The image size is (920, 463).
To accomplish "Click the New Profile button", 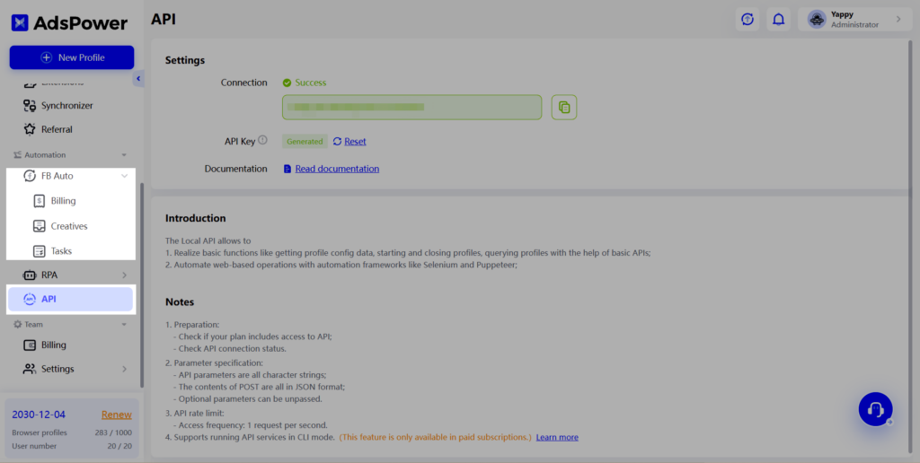I will point(72,57).
